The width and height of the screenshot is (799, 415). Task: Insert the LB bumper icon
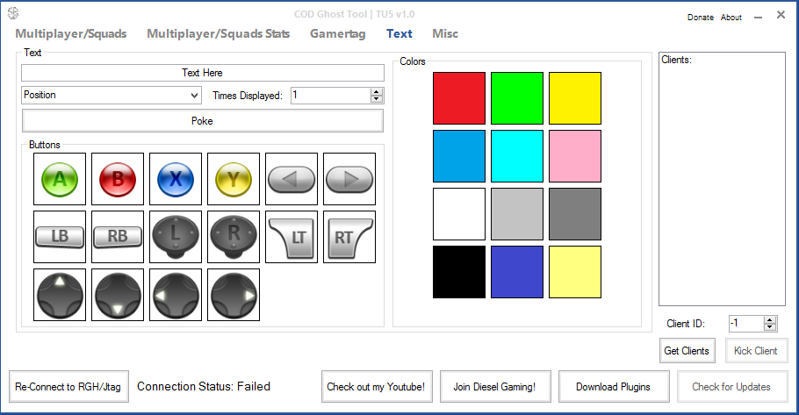point(60,237)
